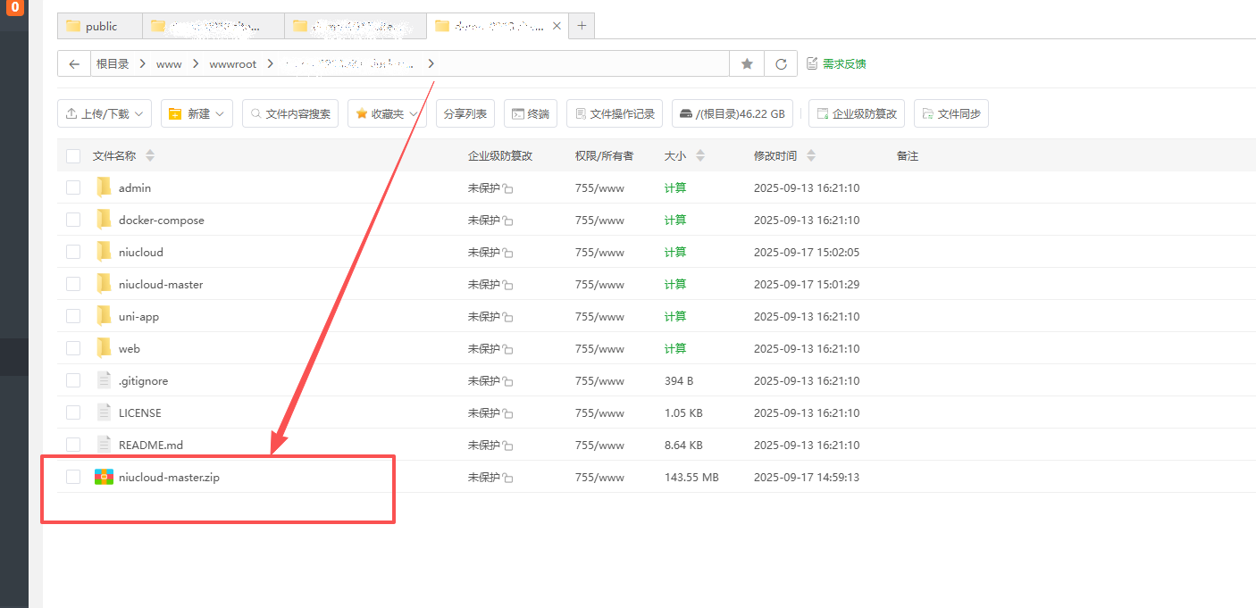The width and height of the screenshot is (1256, 608).
Task: Switch to the public tab
Action: tap(100, 26)
